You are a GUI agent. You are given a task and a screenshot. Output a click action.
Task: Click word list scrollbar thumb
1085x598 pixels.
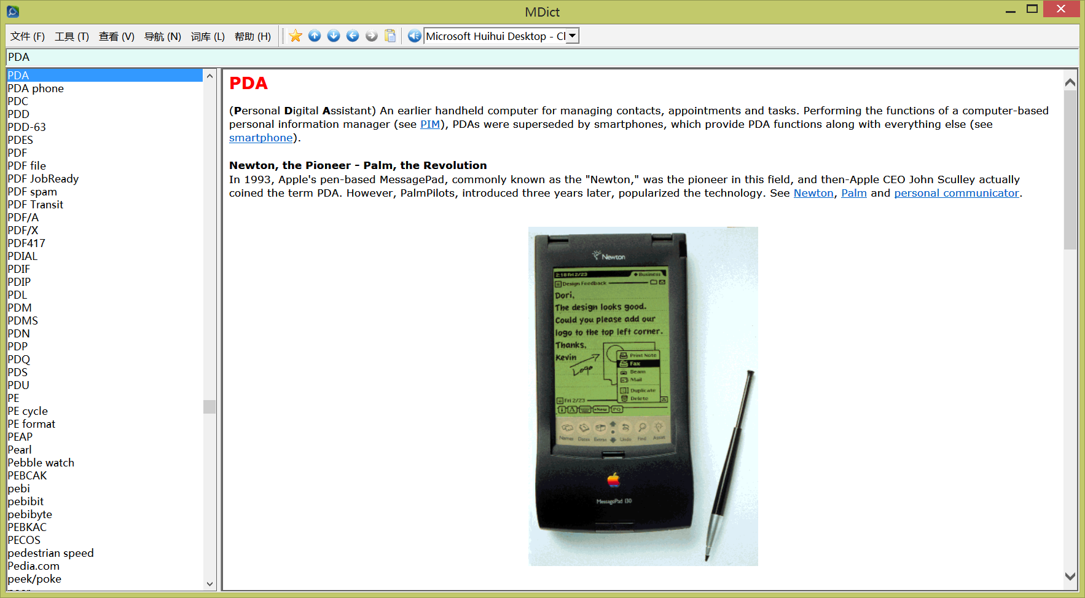click(210, 407)
